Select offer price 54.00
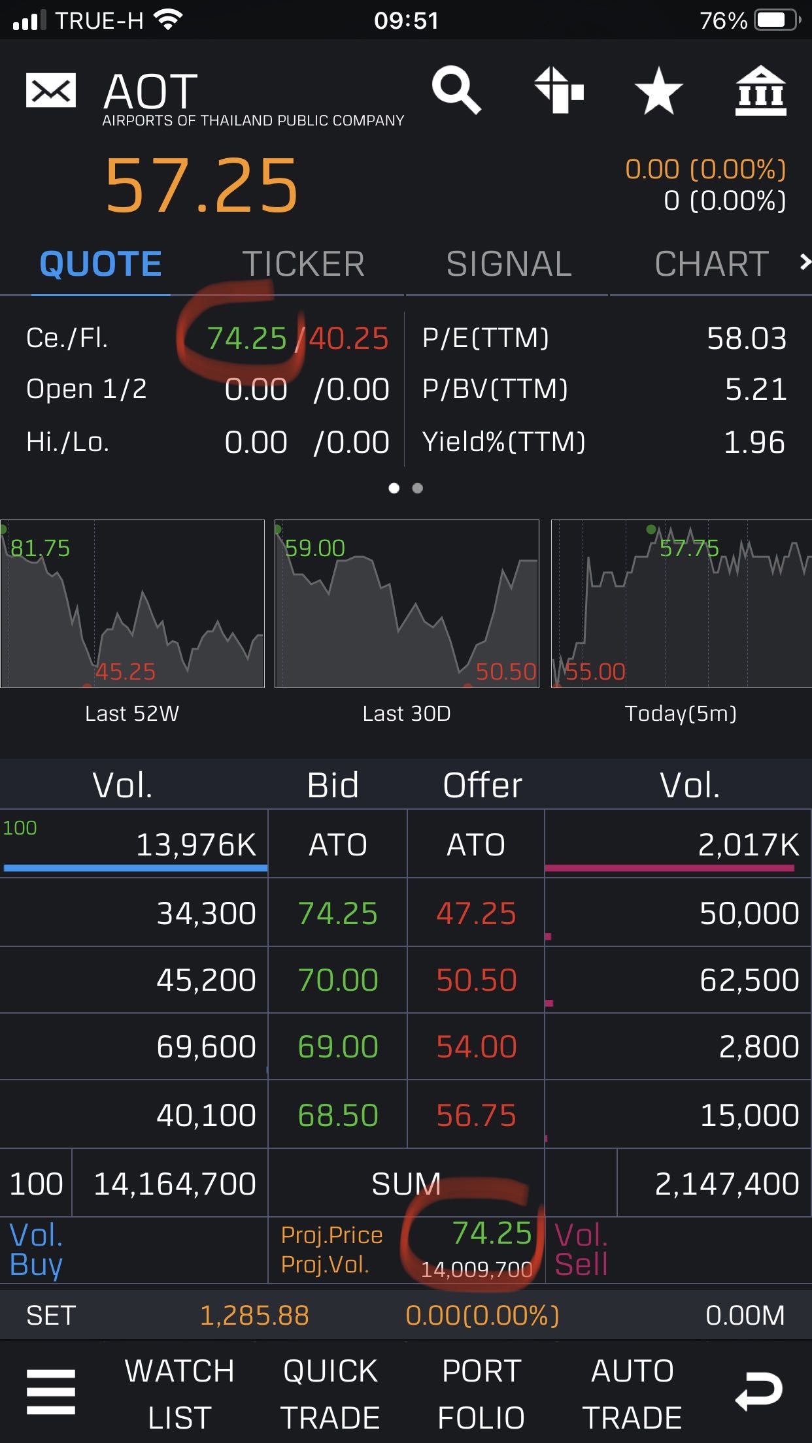The width and height of the screenshot is (812, 1443). tap(476, 1046)
